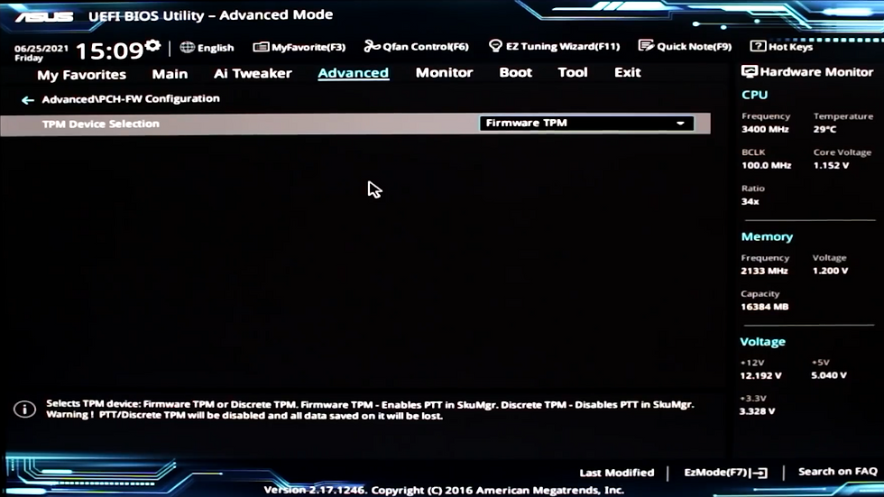Click the EzMode exit arrow icon
This screenshot has height=497, width=884.
[760, 473]
